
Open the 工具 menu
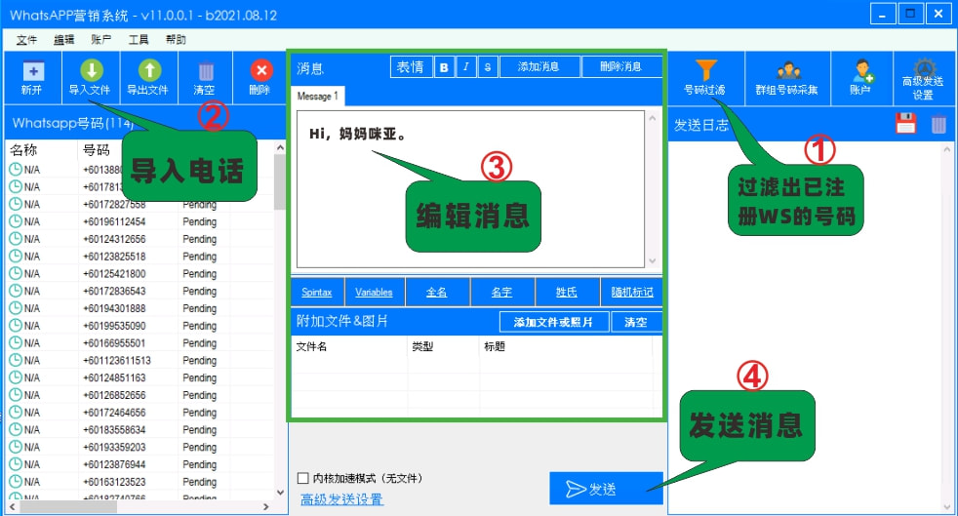pyautogui.click(x=139, y=40)
